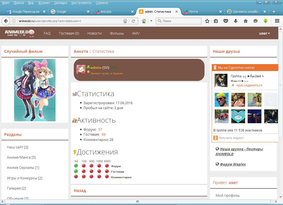Open Аниме Сериалы [1] section
This screenshot has height=205, width=283.
point(23,168)
